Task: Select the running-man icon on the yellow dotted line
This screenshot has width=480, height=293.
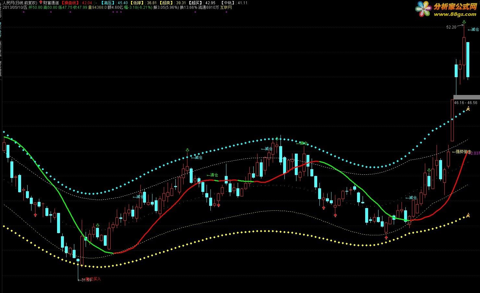Action: [x=468, y=215]
